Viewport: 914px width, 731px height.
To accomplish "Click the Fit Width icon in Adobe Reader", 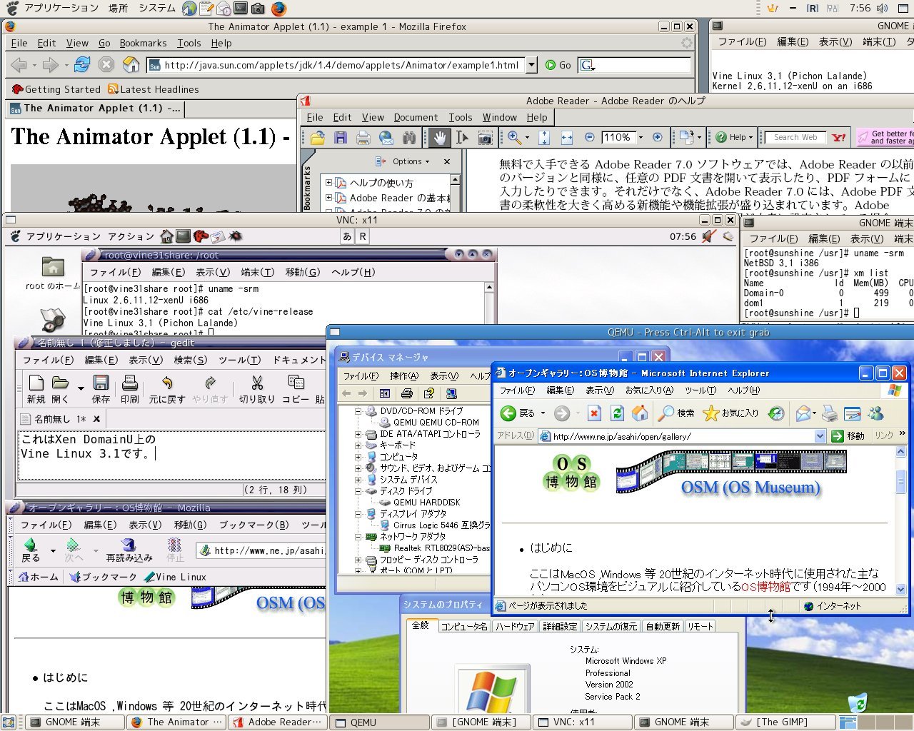I will tap(567, 137).
